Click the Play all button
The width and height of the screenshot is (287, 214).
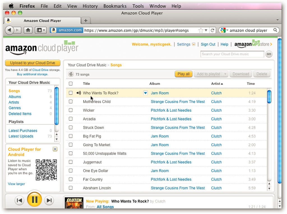pyautogui.click(x=184, y=74)
